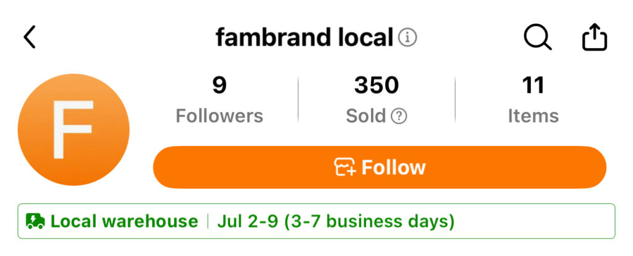This screenshot has width=633, height=256.
Task: Tap the 350 sold number
Action: (376, 85)
